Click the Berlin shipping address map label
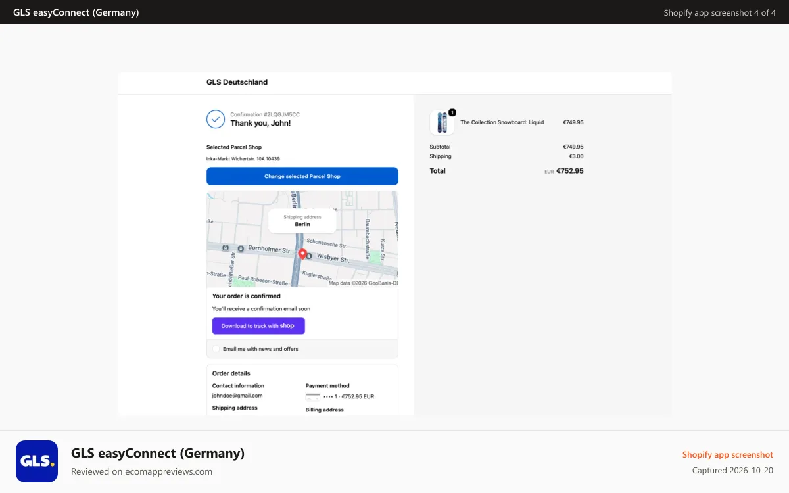This screenshot has width=789, height=493. [302, 221]
